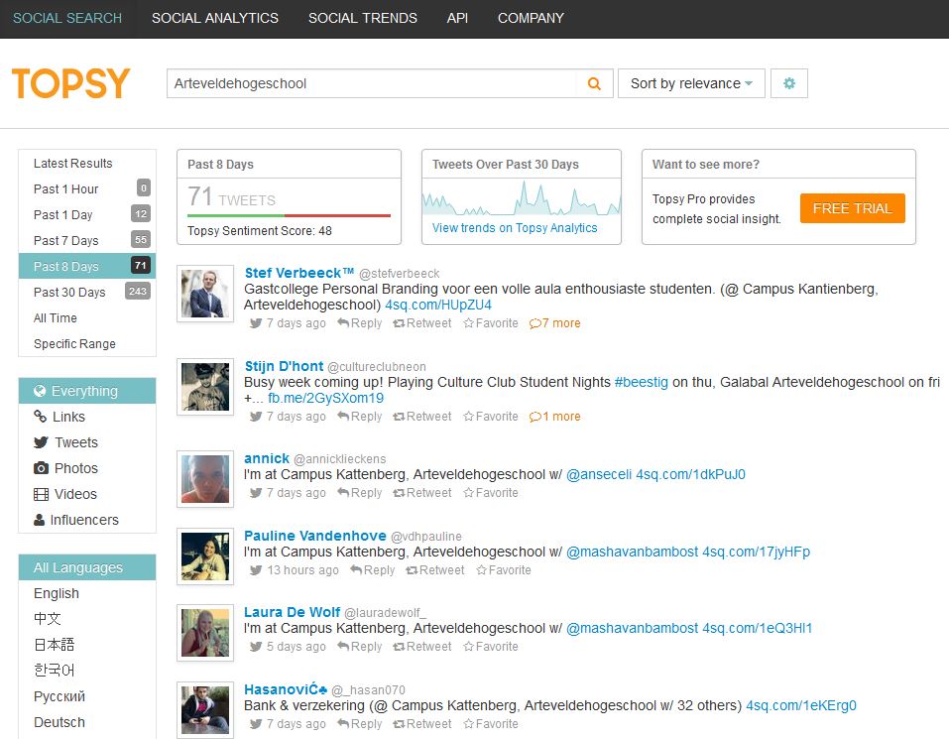This screenshot has width=949, height=739.
Task: Select the Past 1 Day filter
Action: (x=87, y=215)
